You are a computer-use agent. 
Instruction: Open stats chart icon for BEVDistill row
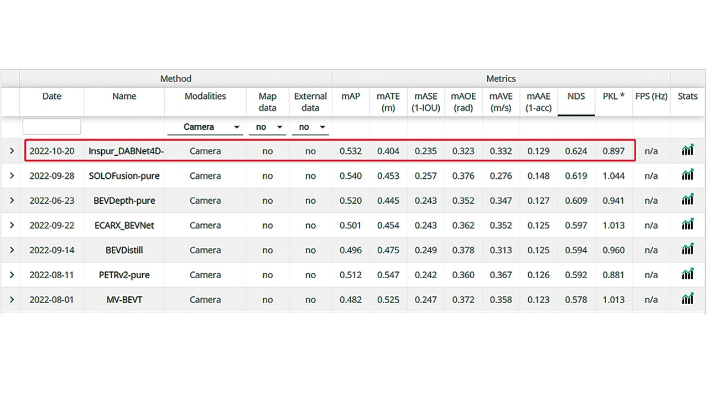pyautogui.click(x=688, y=250)
